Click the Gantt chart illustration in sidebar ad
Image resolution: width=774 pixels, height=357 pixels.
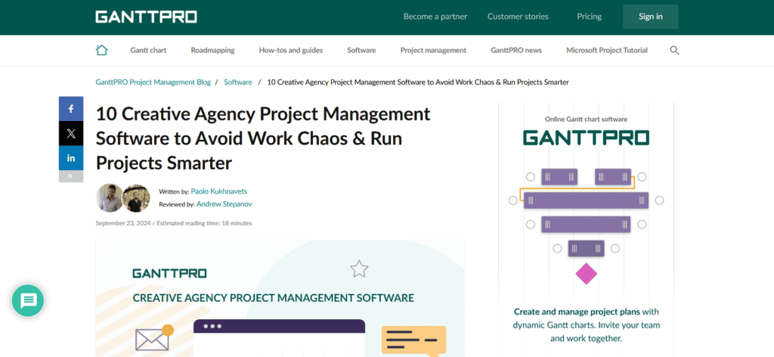(x=586, y=226)
